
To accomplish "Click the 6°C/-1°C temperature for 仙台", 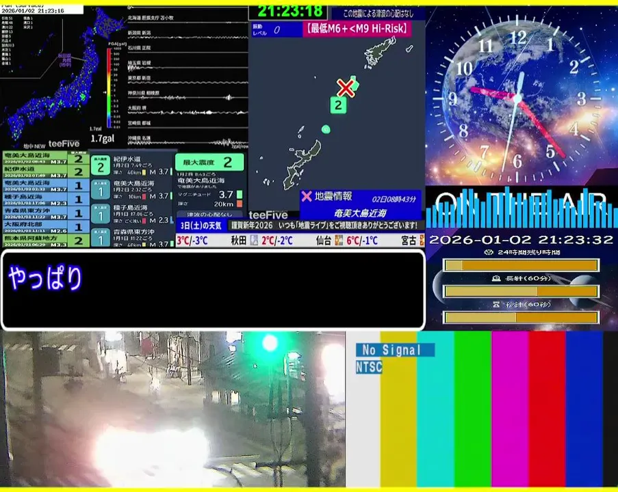I will 362,241.
